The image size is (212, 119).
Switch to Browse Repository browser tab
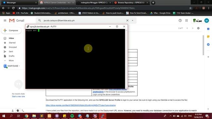[131, 3]
